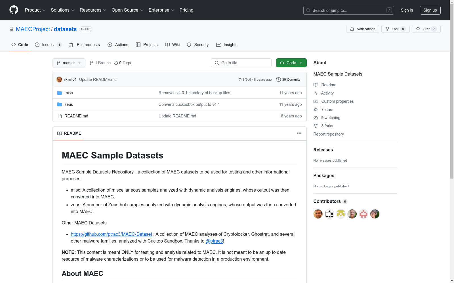Open the README.md file

[76, 116]
